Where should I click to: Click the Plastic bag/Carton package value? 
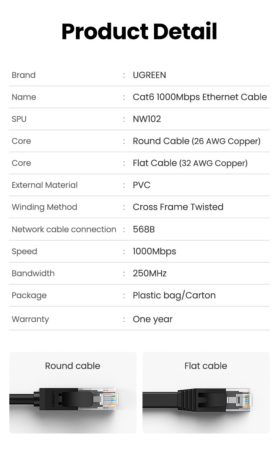coord(174,295)
